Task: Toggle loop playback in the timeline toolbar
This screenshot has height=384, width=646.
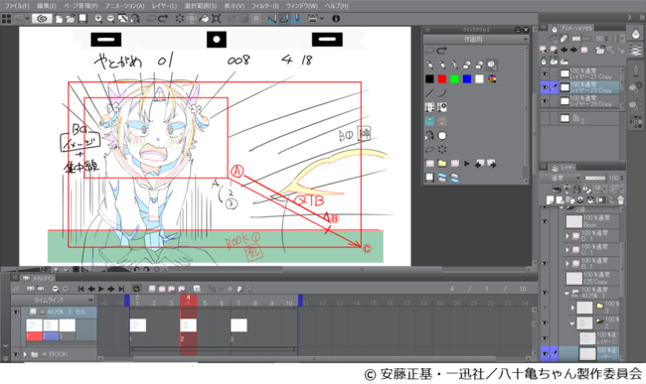Action: click(x=136, y=289)
